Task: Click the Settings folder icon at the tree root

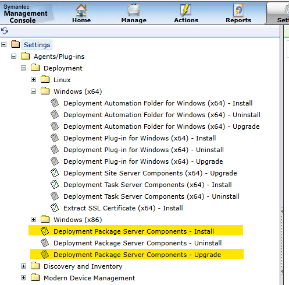Action: (x=15, y=44)
